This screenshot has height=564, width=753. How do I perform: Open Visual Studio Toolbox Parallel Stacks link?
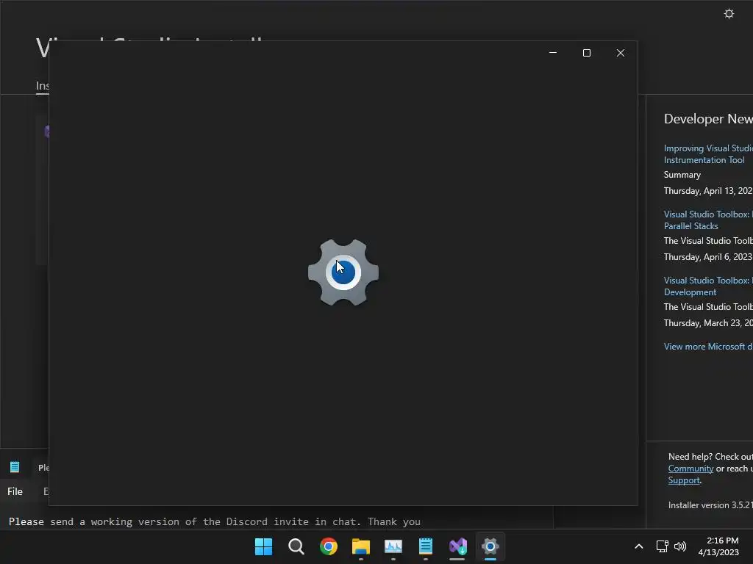708,220
